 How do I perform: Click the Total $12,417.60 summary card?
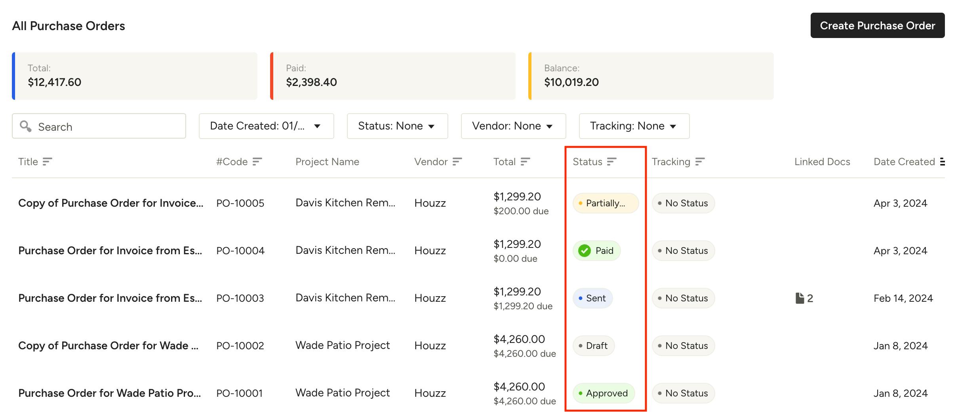[x=135, y=76]
